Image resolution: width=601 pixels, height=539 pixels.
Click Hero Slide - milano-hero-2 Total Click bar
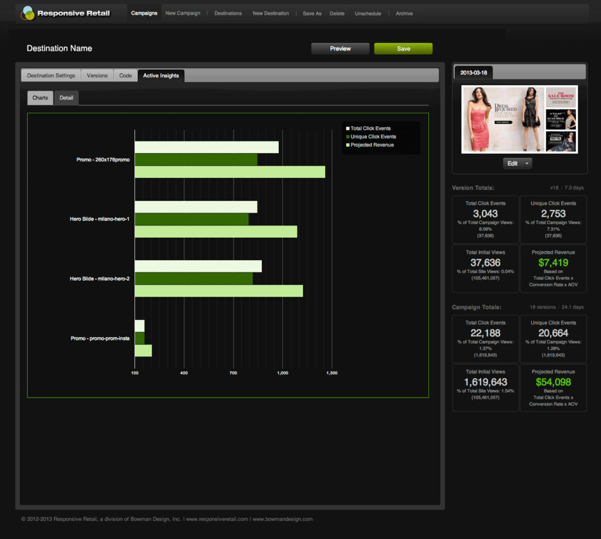point(198,267)
